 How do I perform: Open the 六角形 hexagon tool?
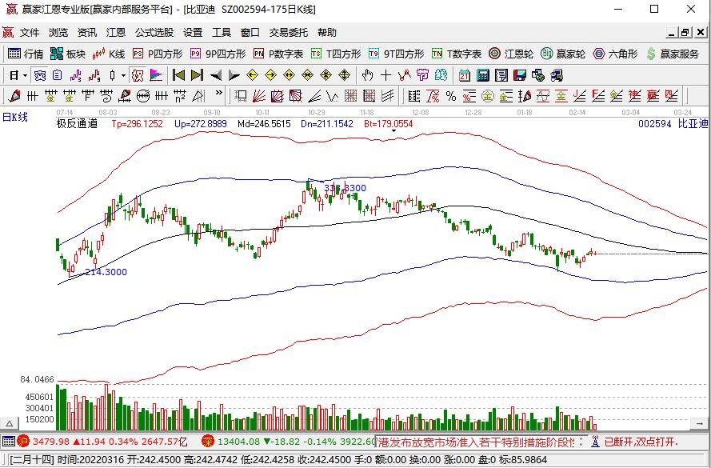point(615,54)
